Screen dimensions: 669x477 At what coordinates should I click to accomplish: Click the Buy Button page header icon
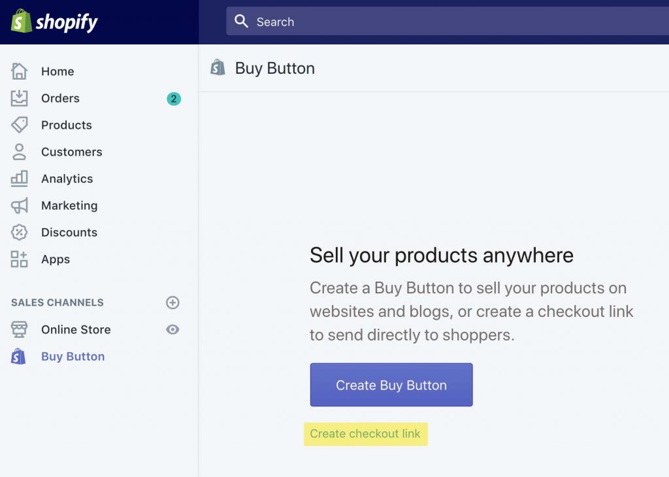(218, 67)
